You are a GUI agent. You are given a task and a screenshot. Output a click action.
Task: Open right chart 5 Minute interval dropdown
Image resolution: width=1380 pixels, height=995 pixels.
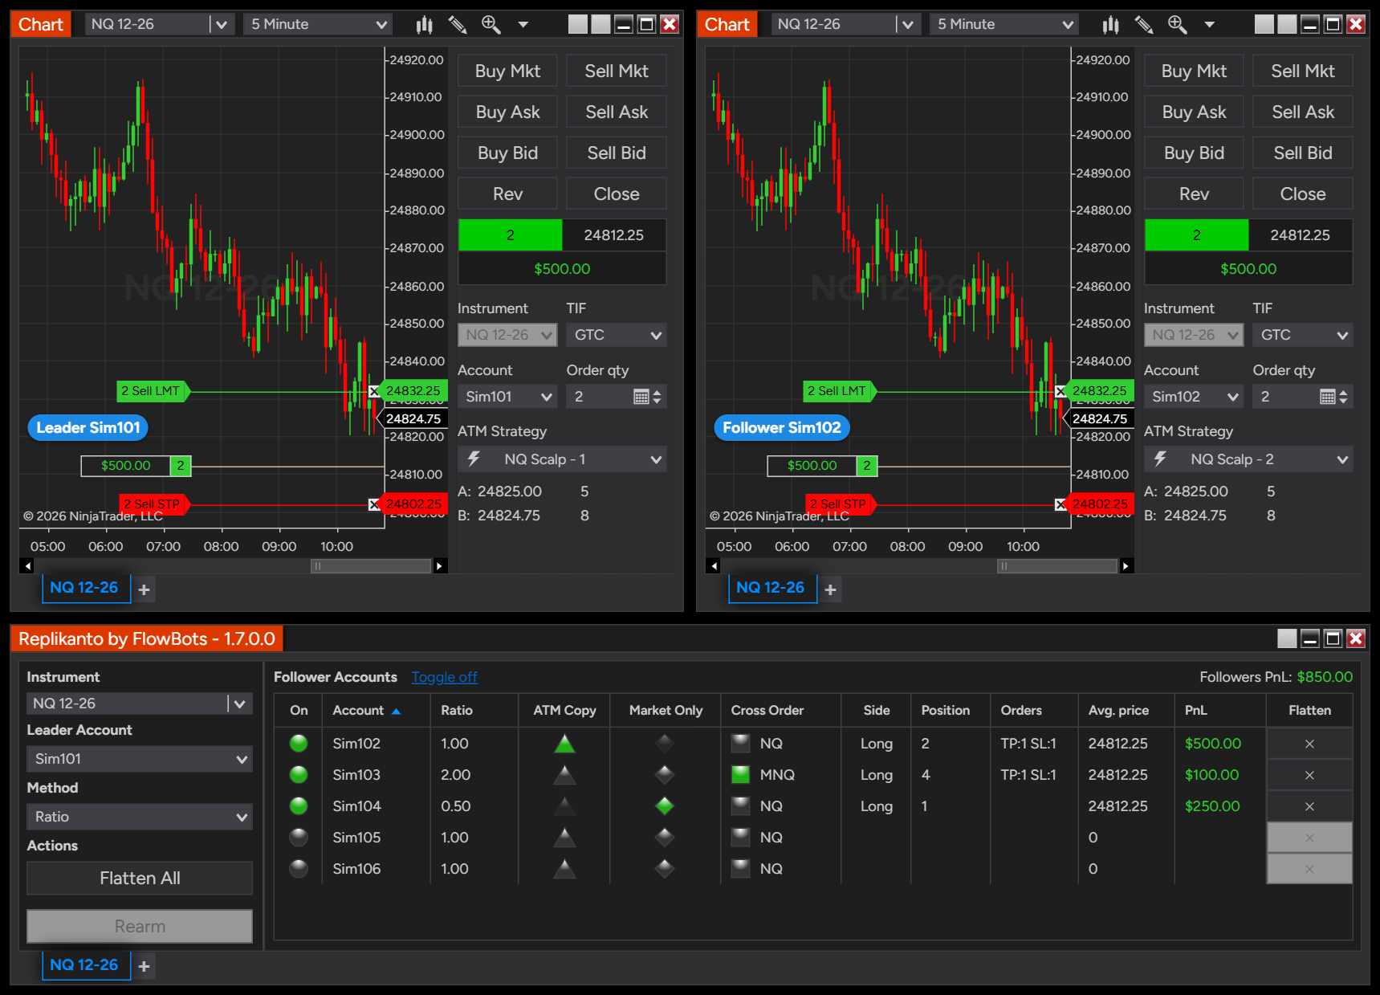[x=1004, y=24]
